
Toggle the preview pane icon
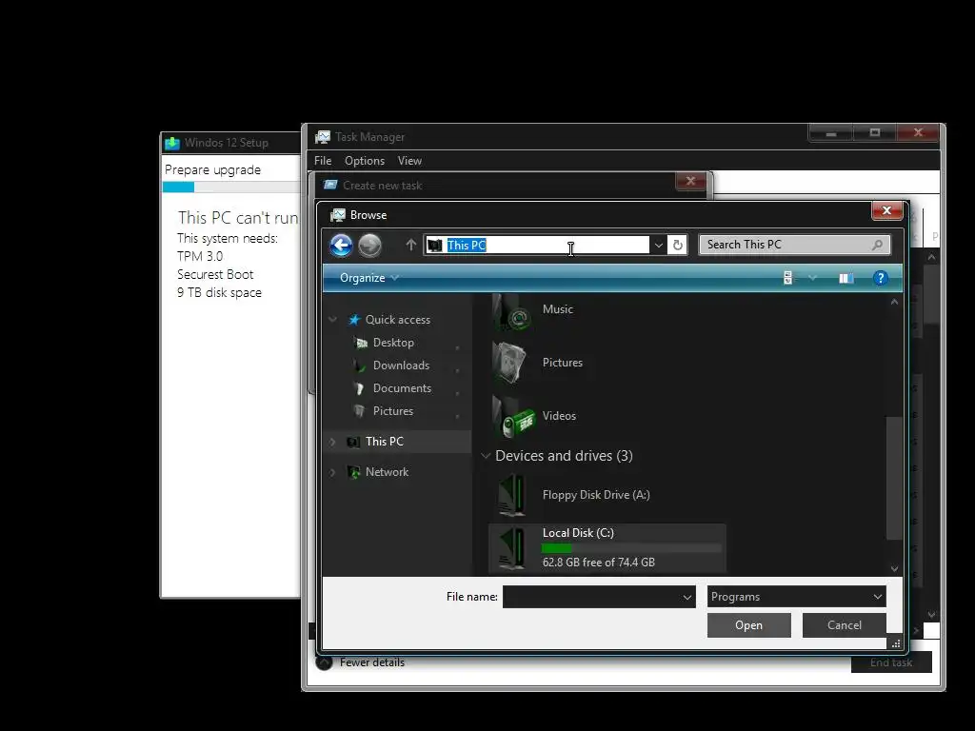(846, 278)
